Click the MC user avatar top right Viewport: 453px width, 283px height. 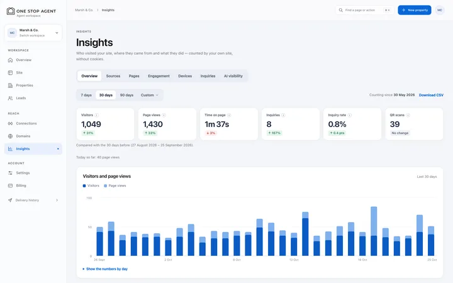pyautogui.click(x=440, y=10)
